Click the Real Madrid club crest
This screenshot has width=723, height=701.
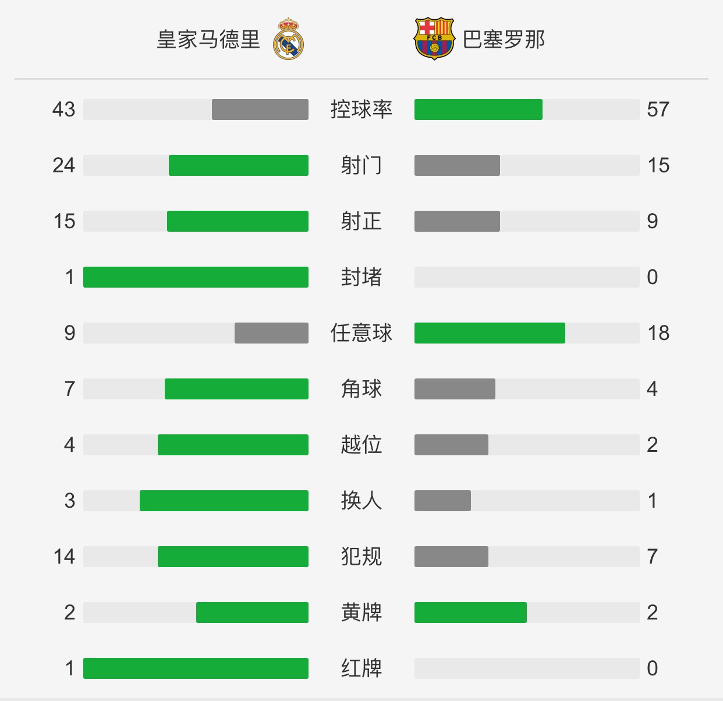point(289,39)
